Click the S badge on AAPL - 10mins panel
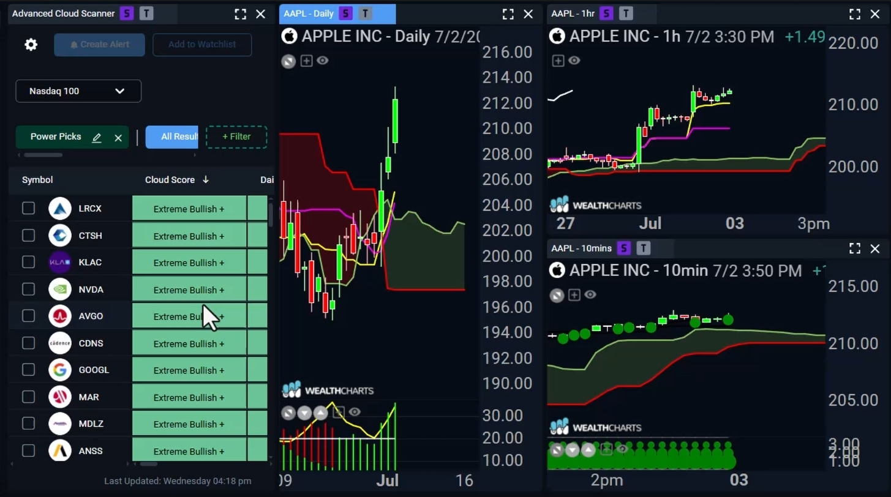The image size is (891, 497). [623, 248]
